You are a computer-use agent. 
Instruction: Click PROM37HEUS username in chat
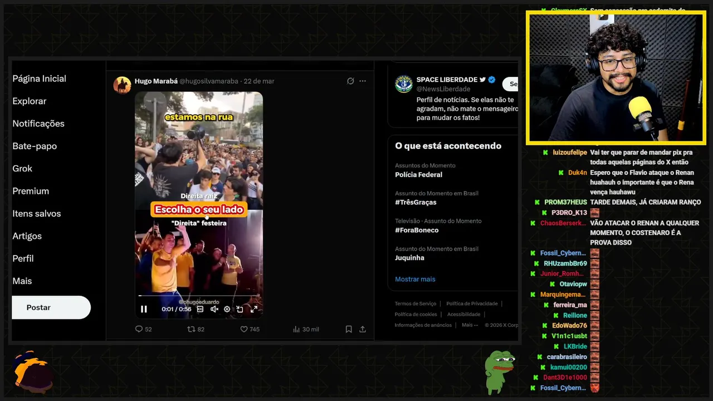(565, 202)
